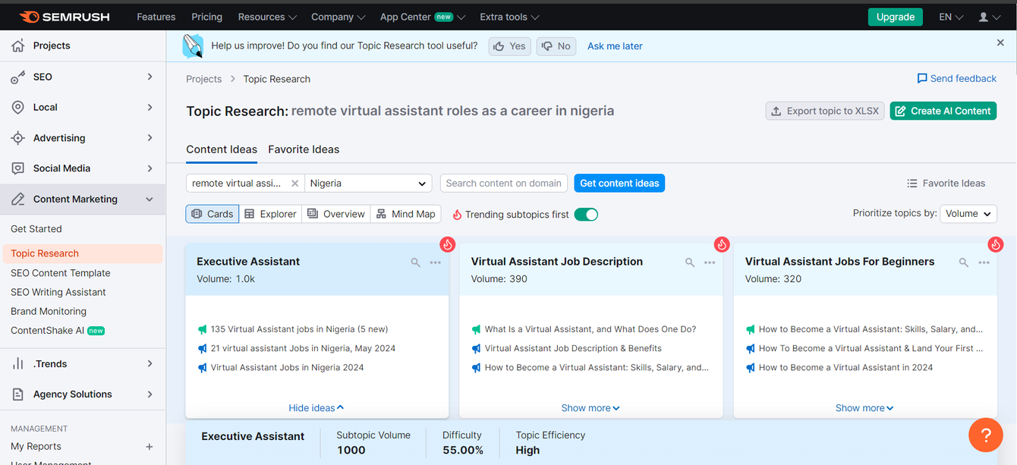Search within Virtual Assistant Job Description card
The image size is (1017, 465).
tap(690, 262)
